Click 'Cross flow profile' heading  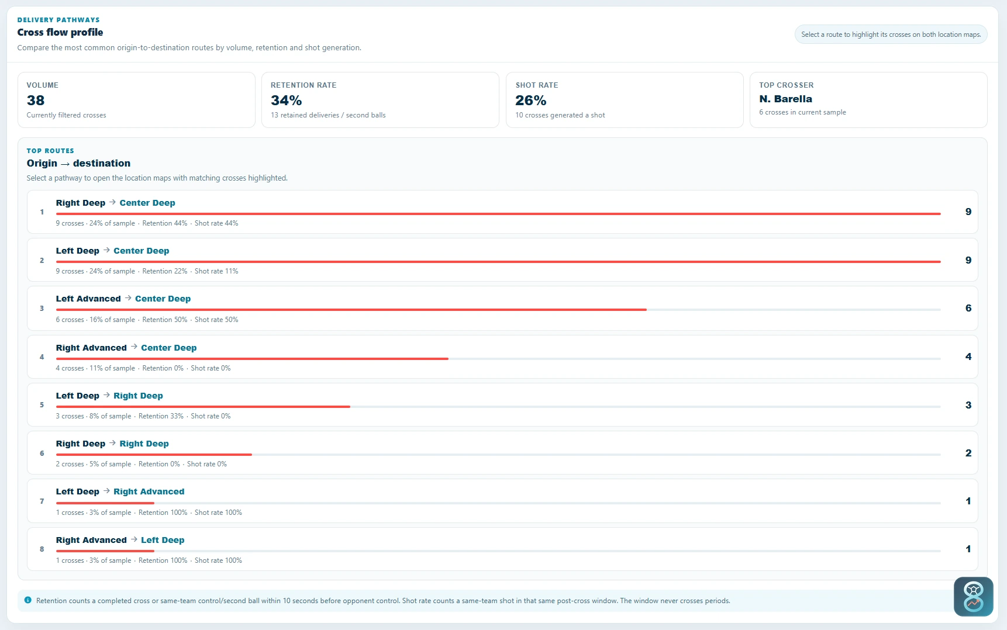pyautogui.click(x=60, y=32)
